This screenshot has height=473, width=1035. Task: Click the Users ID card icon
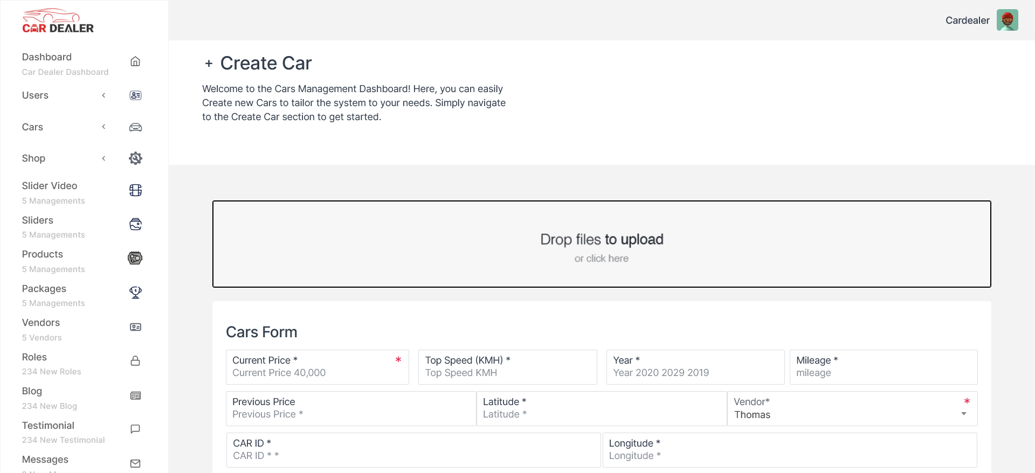click(x=135, y=95)
